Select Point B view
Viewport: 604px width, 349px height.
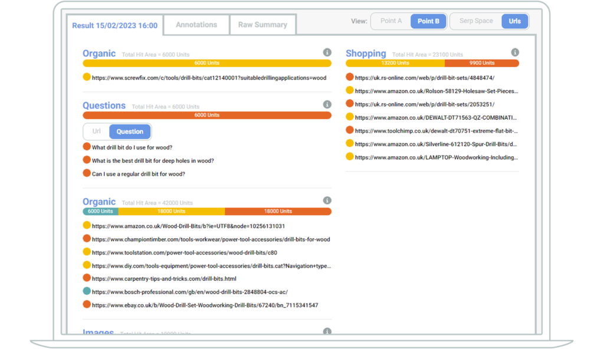(428, 21)
